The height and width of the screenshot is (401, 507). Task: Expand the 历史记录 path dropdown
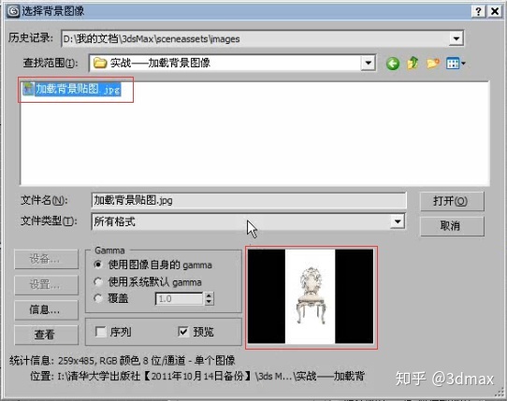click(x=456, y=38)
